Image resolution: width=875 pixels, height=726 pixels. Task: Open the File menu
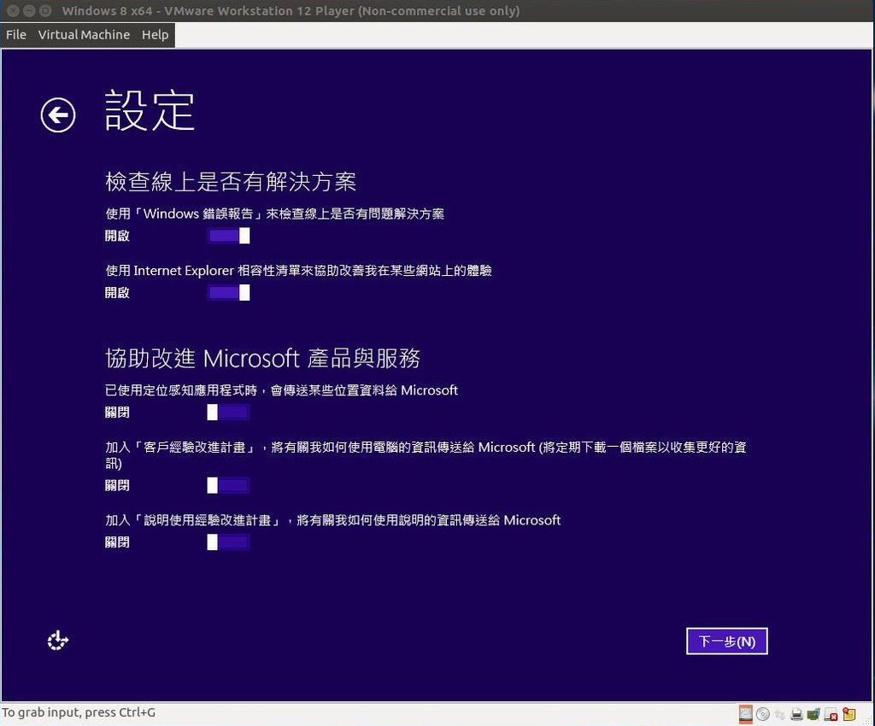coord(16,34)
